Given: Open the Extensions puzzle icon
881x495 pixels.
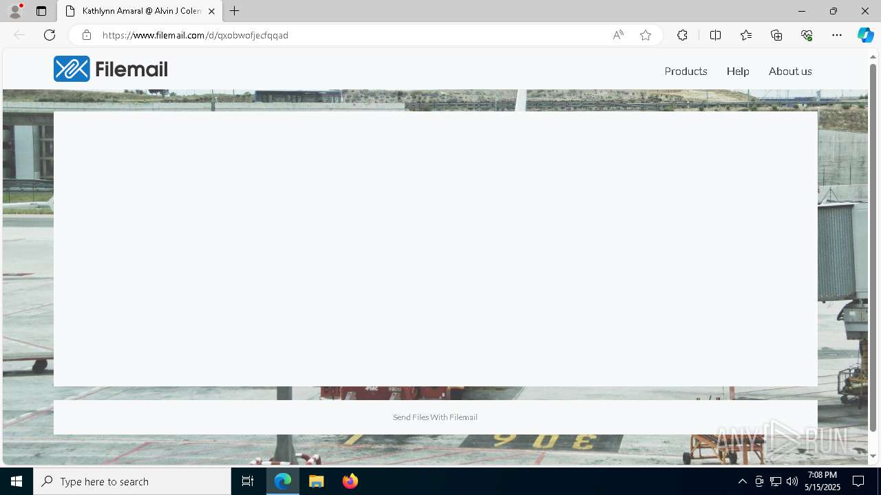Looking at the screenshot, I should 682,35.
